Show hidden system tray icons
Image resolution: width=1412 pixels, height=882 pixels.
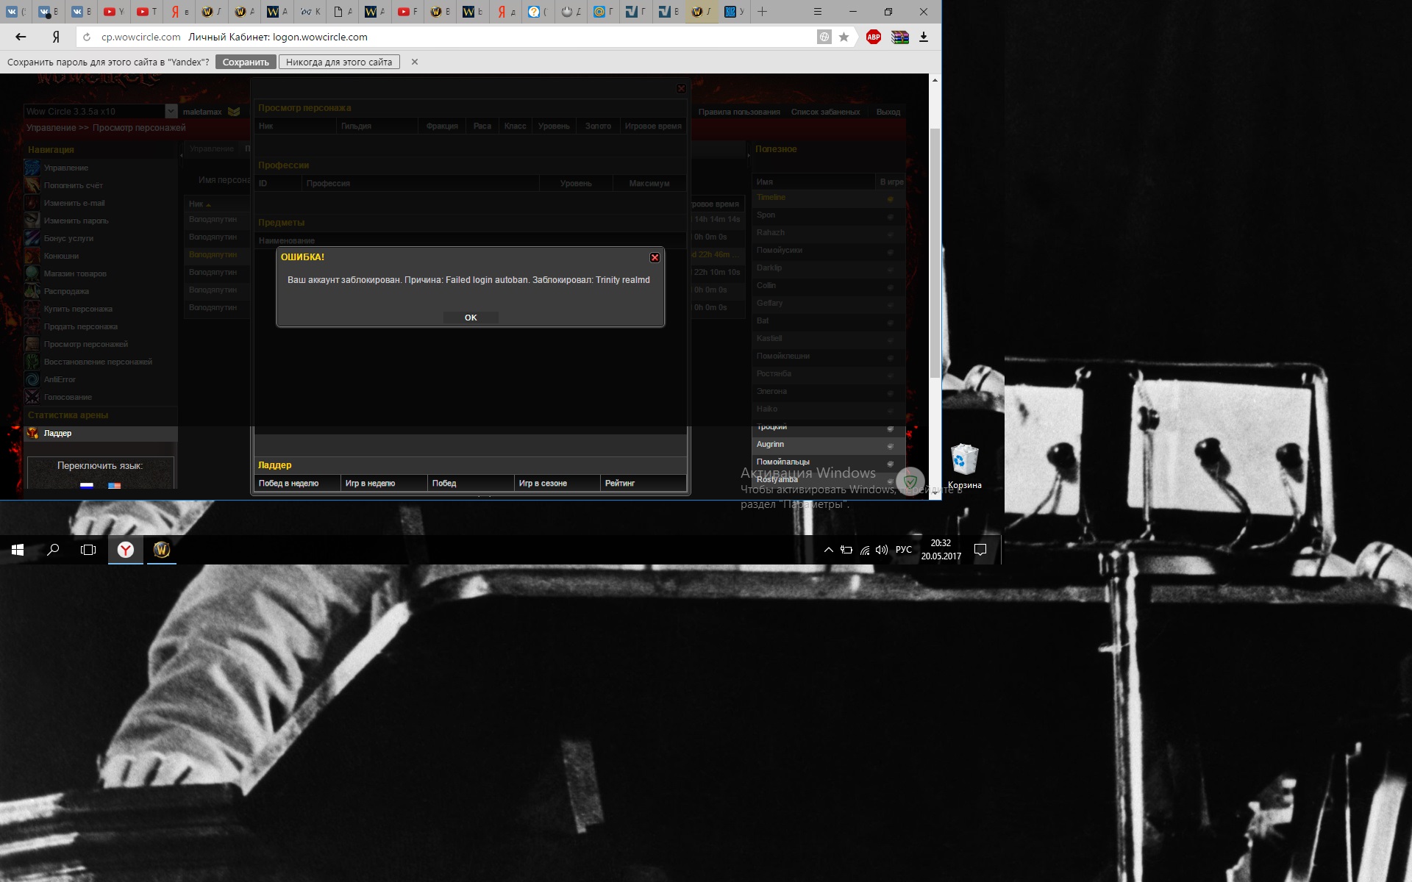828,550
